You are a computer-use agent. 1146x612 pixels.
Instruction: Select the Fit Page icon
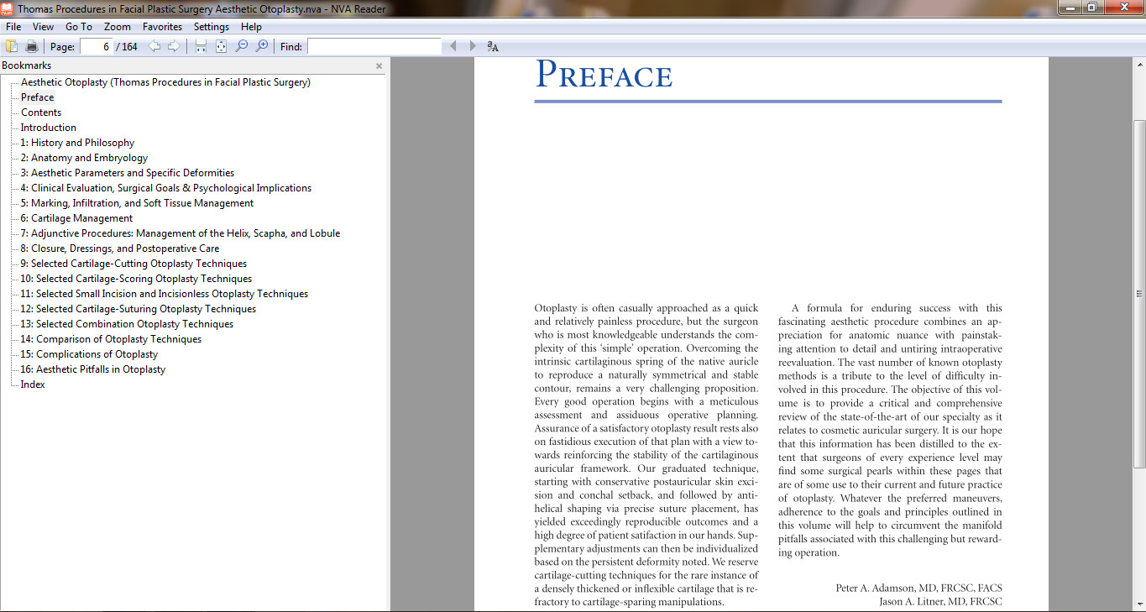221,46
